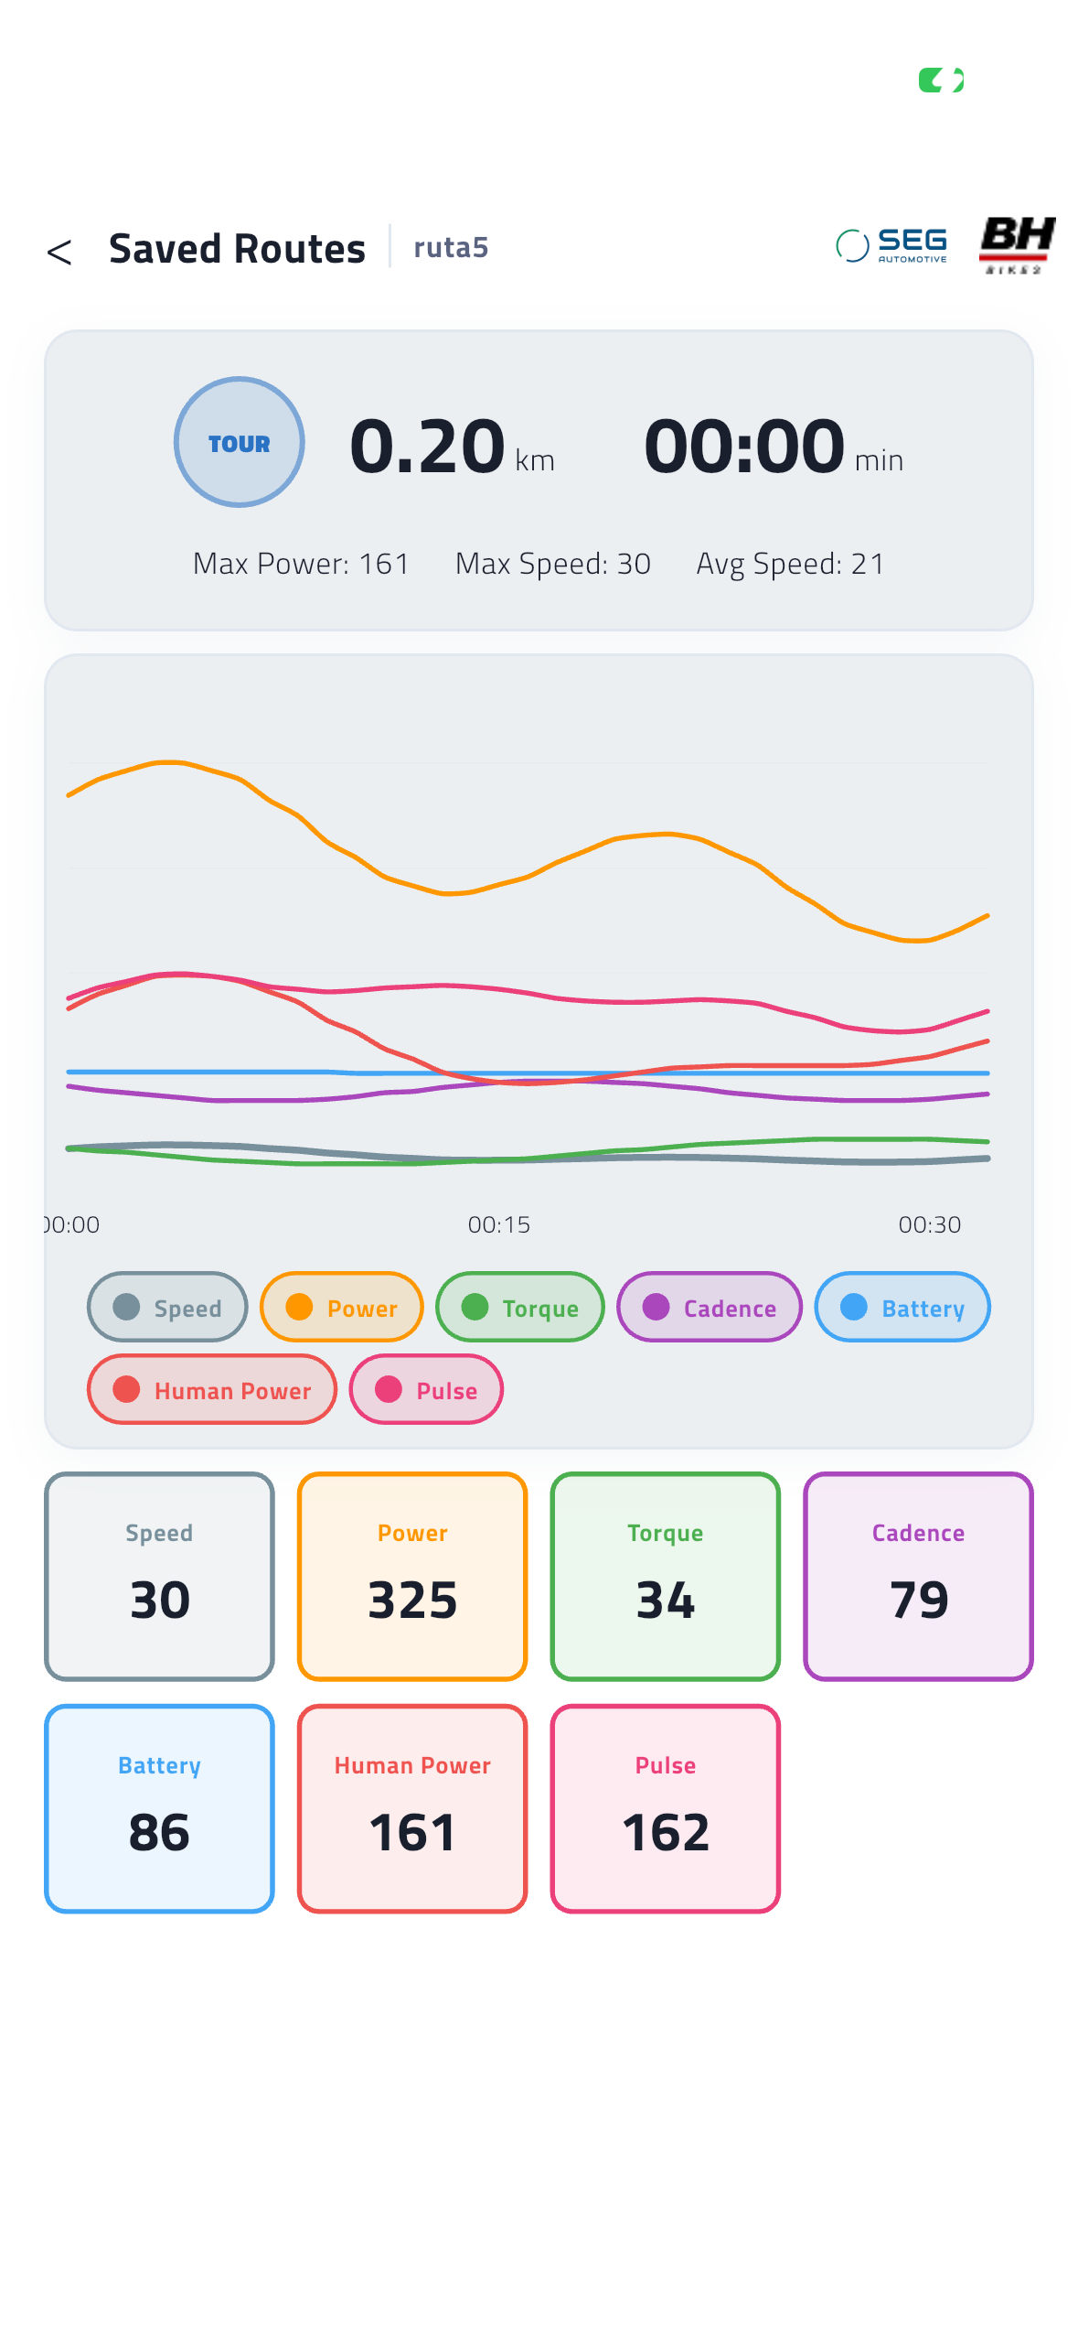
Task: Tap the green battery status icon
Action: tap(941, 81)
